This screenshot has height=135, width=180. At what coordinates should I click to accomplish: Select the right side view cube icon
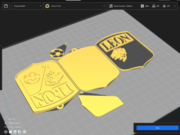(24, 132)
